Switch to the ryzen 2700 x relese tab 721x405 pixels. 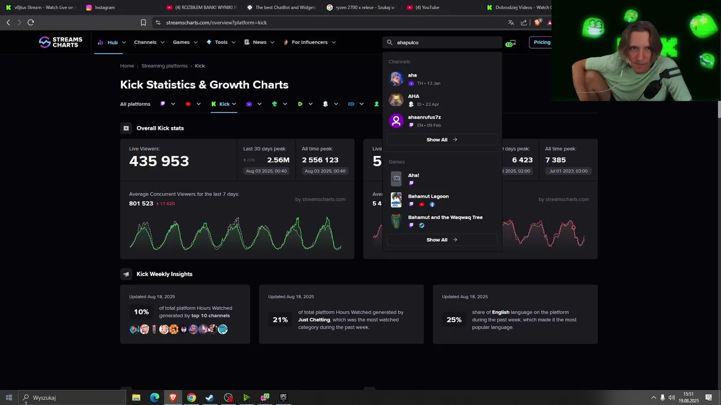[x=361, y=7]
